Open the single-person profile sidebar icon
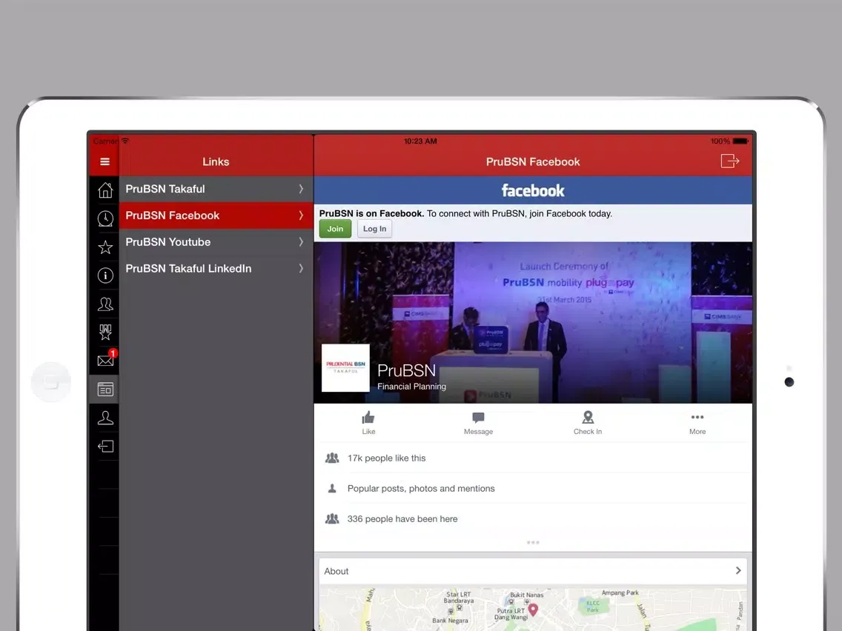Image resolution: width=842 pixels, height=631 pixels. pos(105,418)
